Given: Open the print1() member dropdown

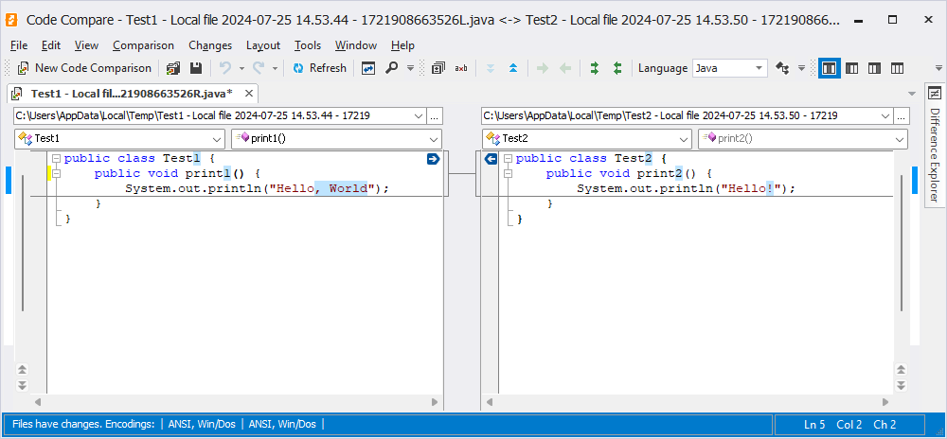Looking at the screenshot, I should (336, 139).
